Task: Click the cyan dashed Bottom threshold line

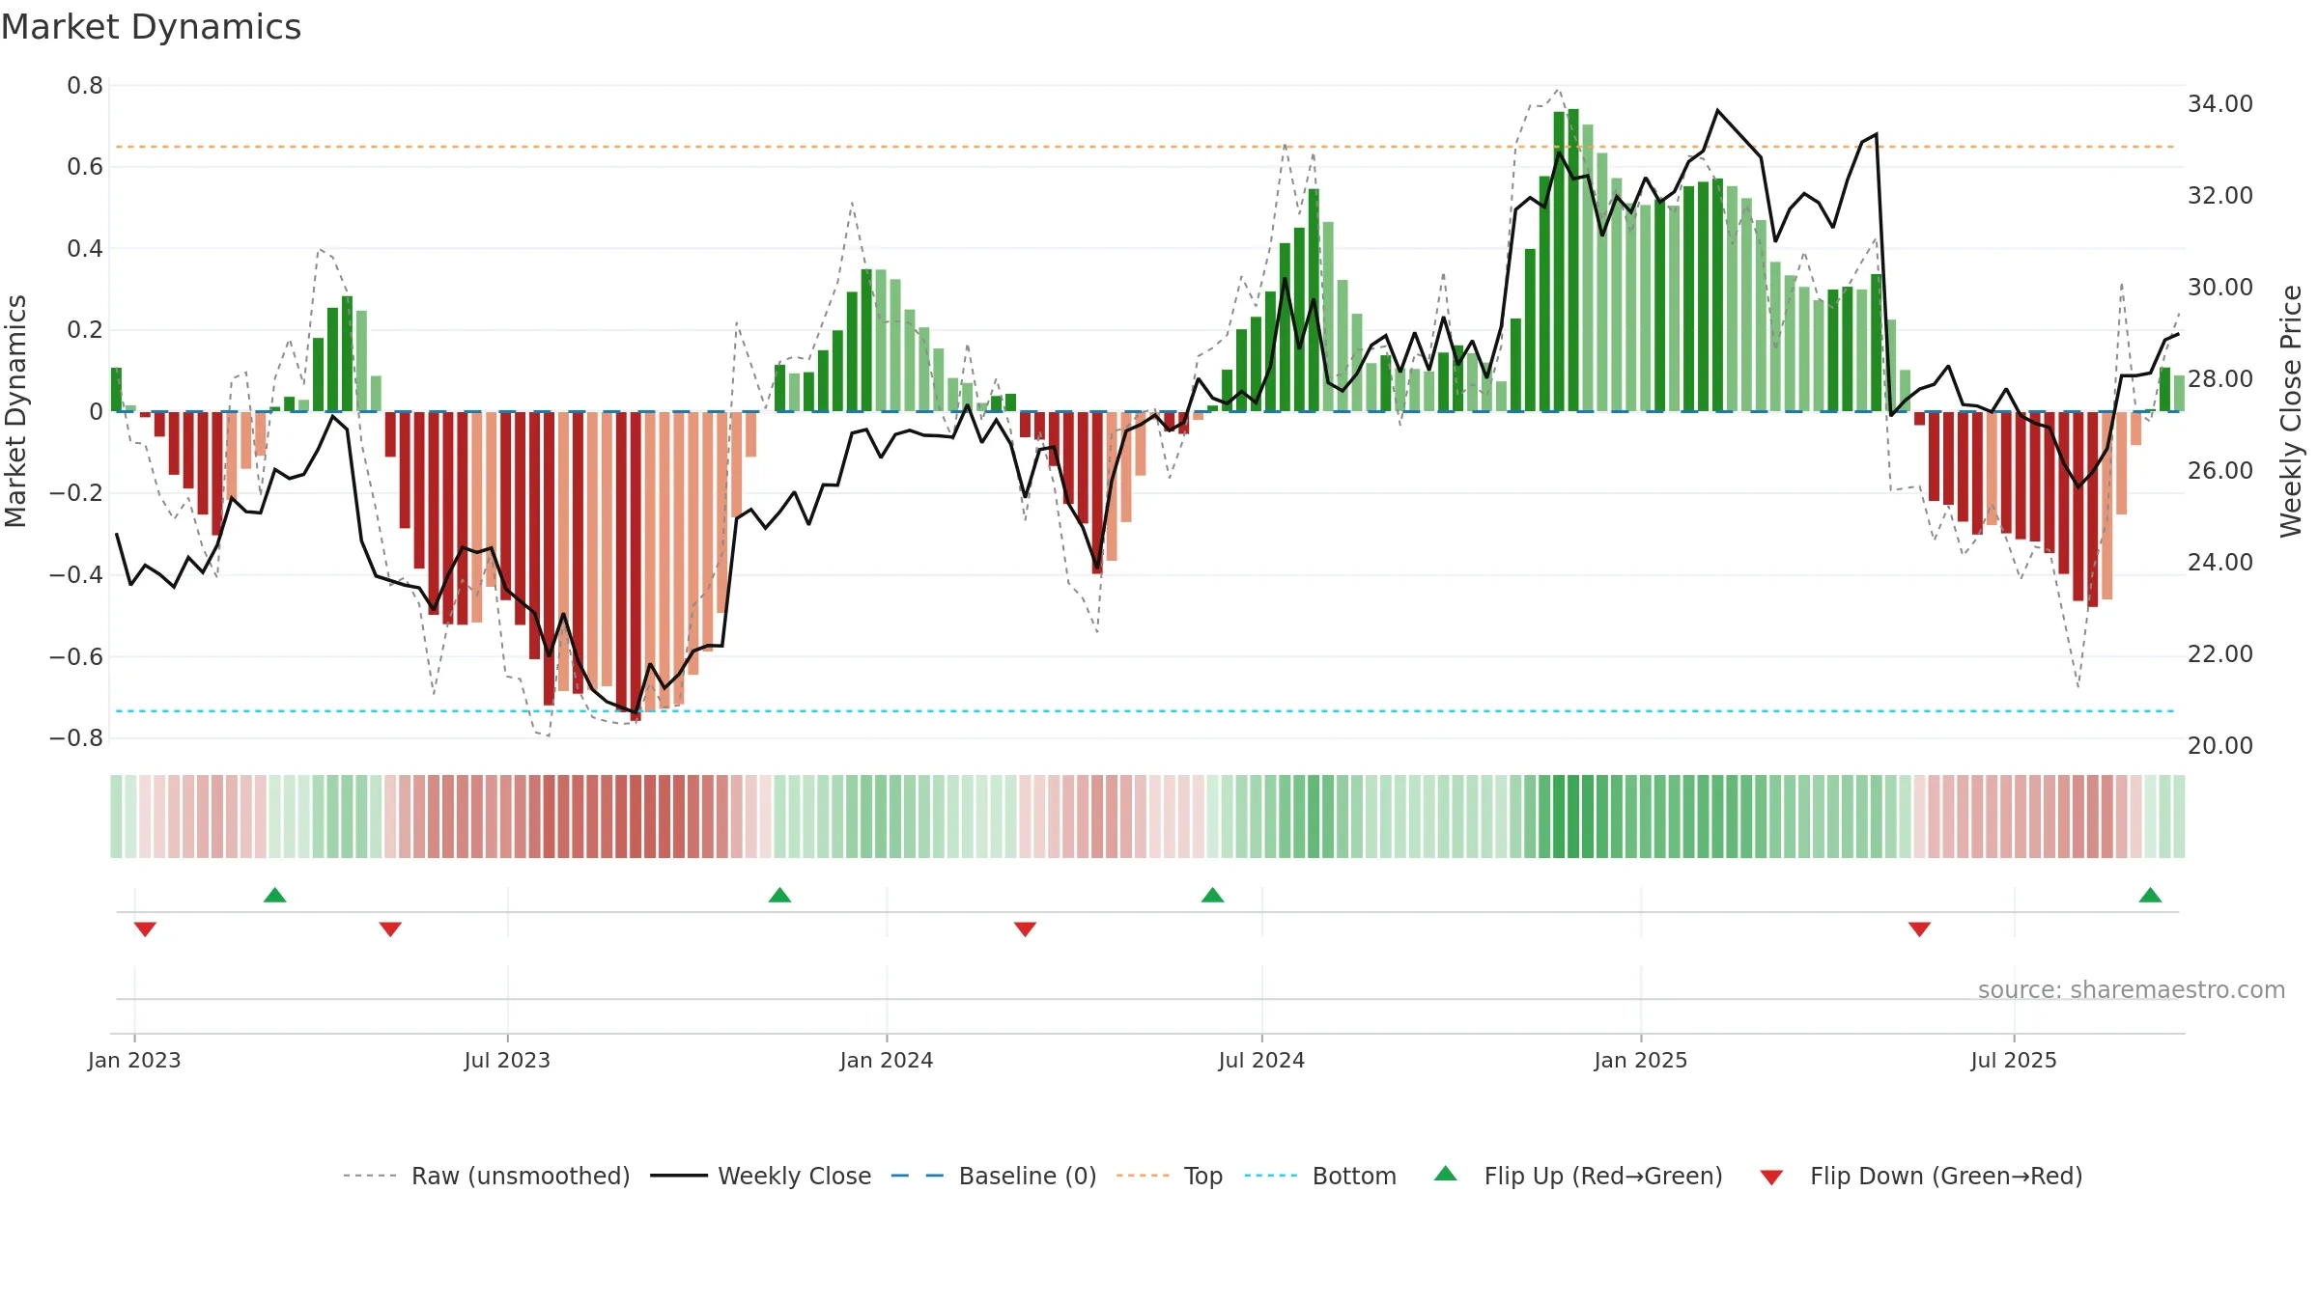Action: pyautogui.click(x=1145, y=711)
